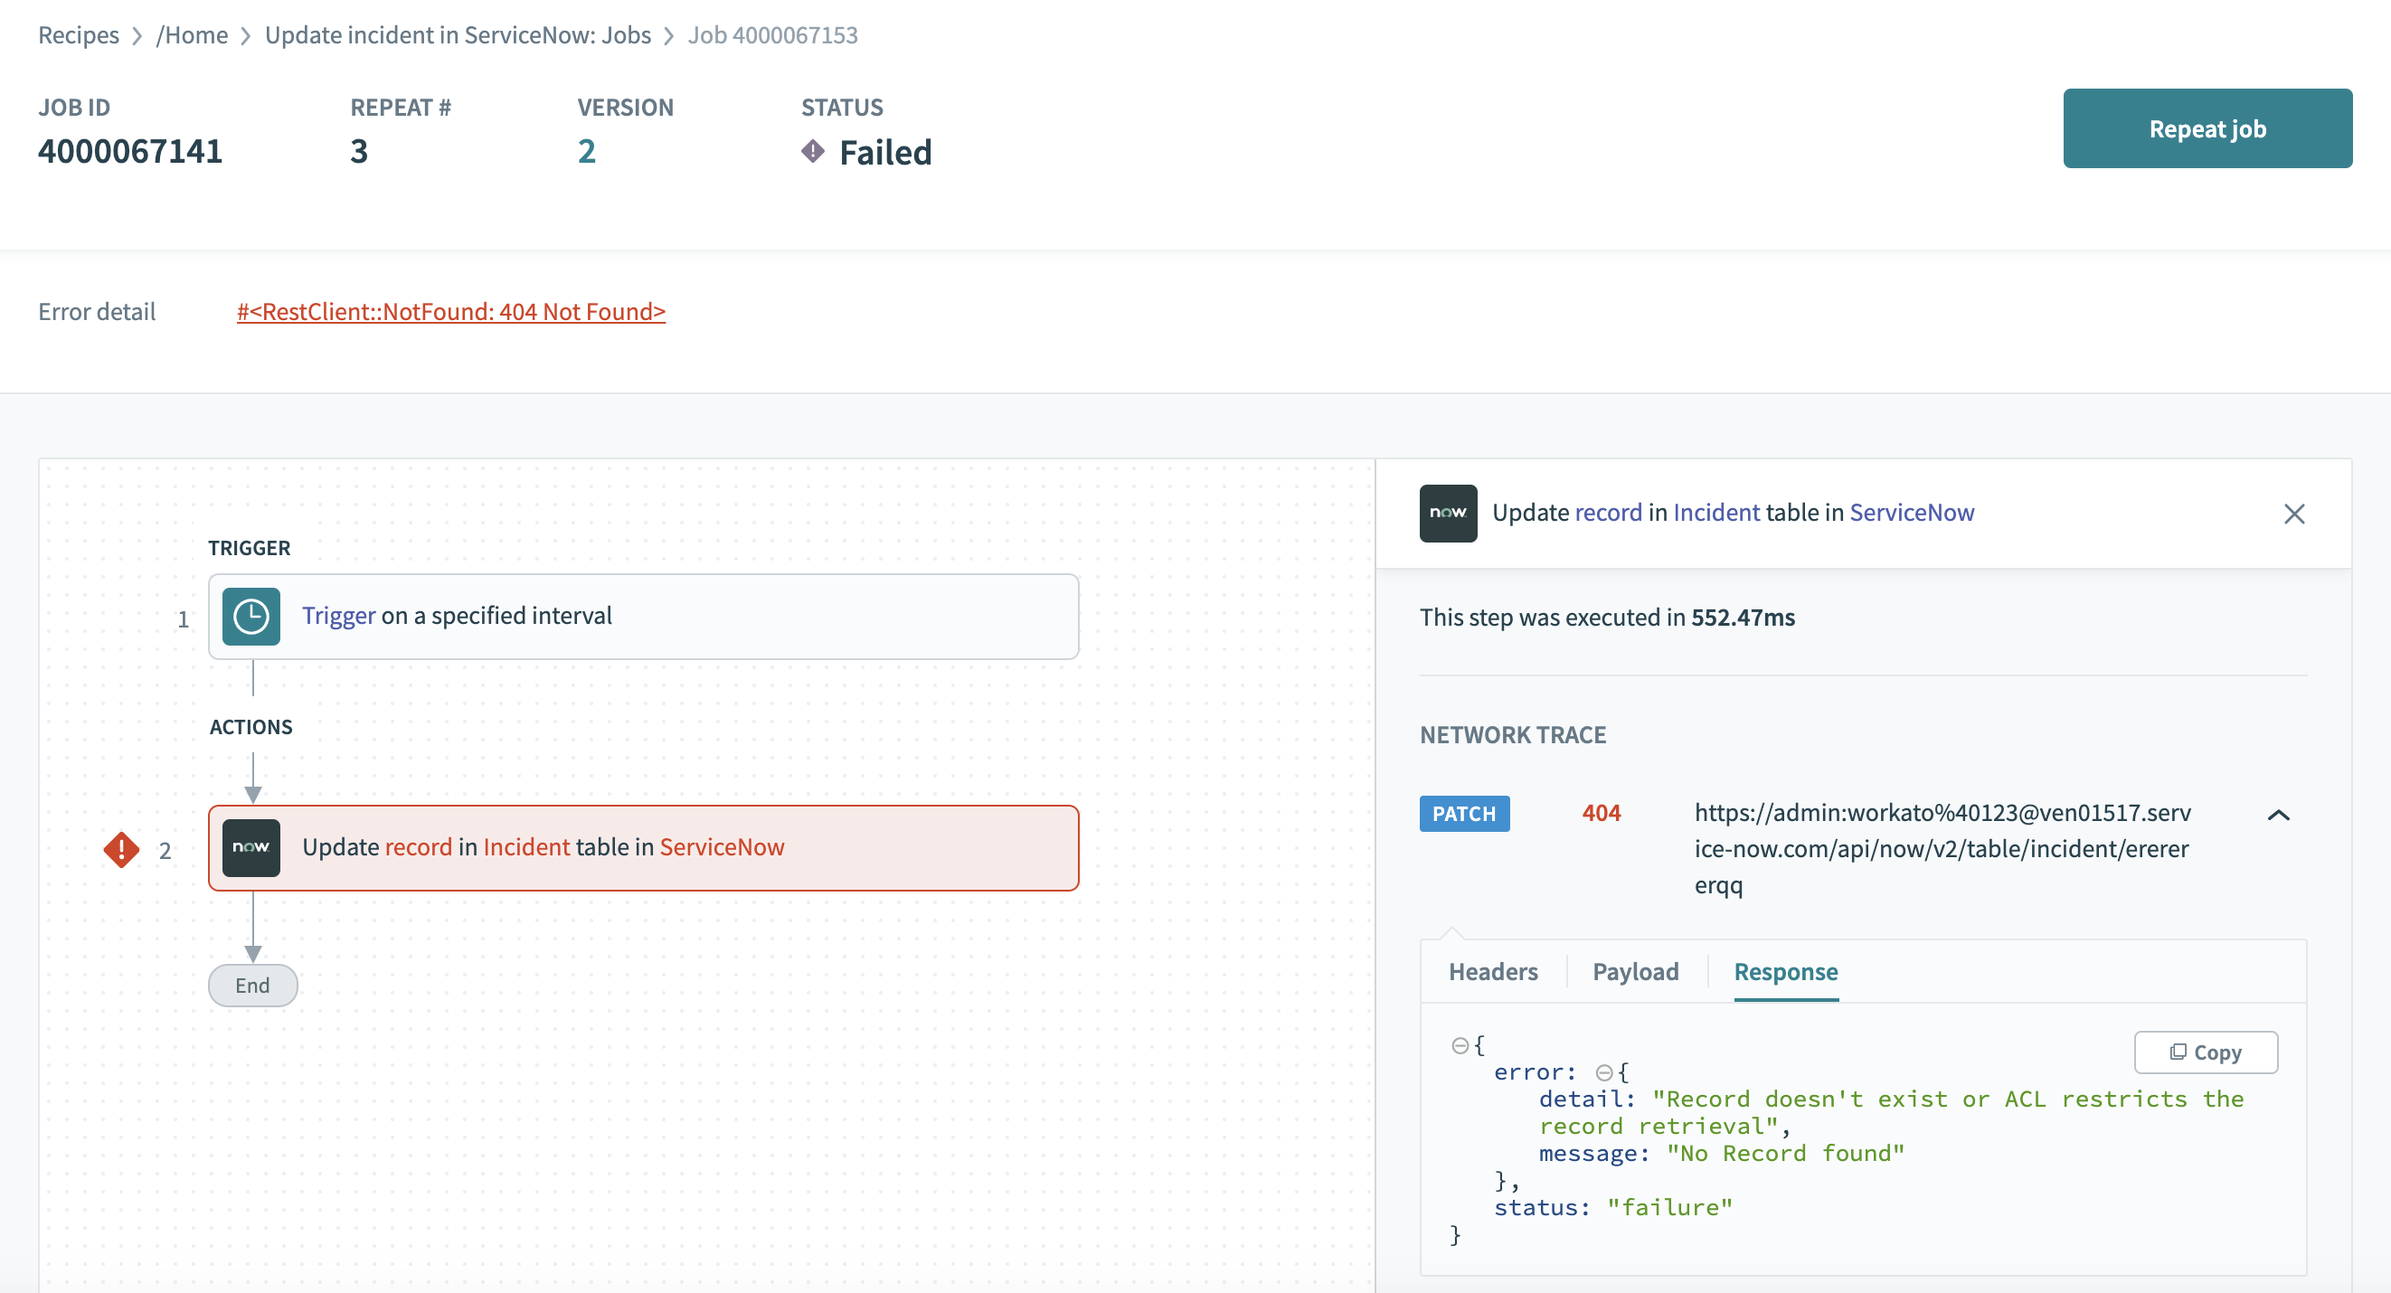Select the Payload tab in network trace
This screenshot has width=2391, height=1293.
pyautogui.click(x=1637, y=969)
